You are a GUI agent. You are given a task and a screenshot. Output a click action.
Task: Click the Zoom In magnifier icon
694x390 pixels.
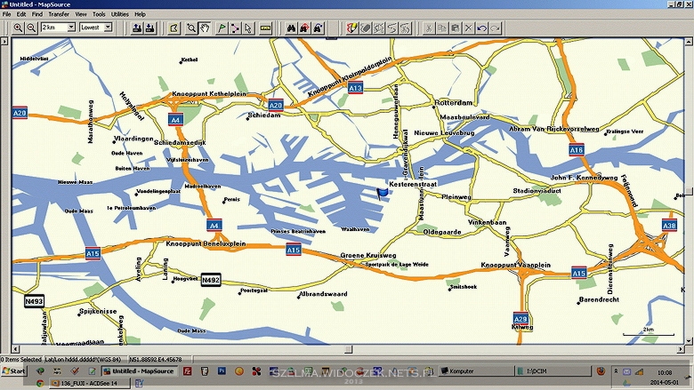(18, 28)
